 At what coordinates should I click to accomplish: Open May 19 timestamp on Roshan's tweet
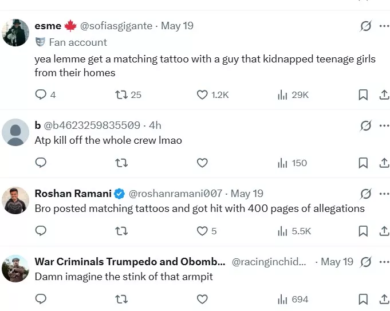pyautogui.click(x=247, y=194)
